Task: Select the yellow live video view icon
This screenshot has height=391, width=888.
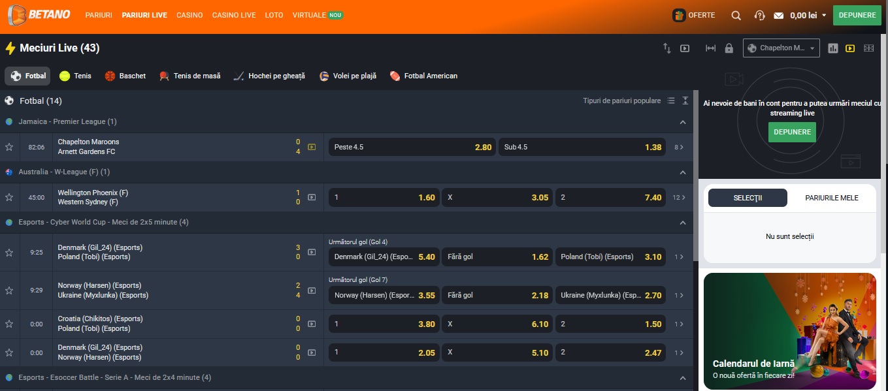Action: point(850,48)
